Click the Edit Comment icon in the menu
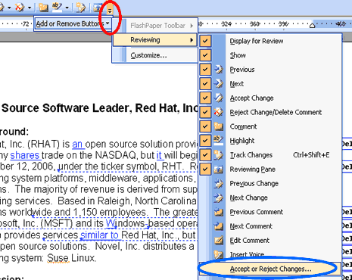 [x=218, y=240]
